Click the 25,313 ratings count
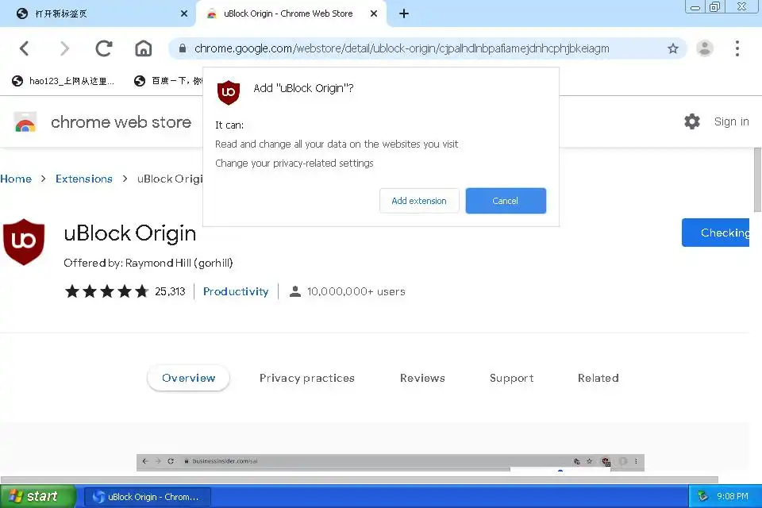This screenshot has height=508, width=762. (x=170, y=291)
